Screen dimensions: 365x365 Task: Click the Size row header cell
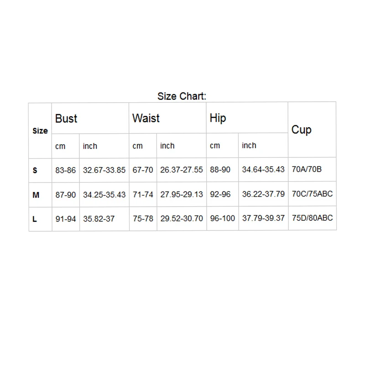(40, 131)
